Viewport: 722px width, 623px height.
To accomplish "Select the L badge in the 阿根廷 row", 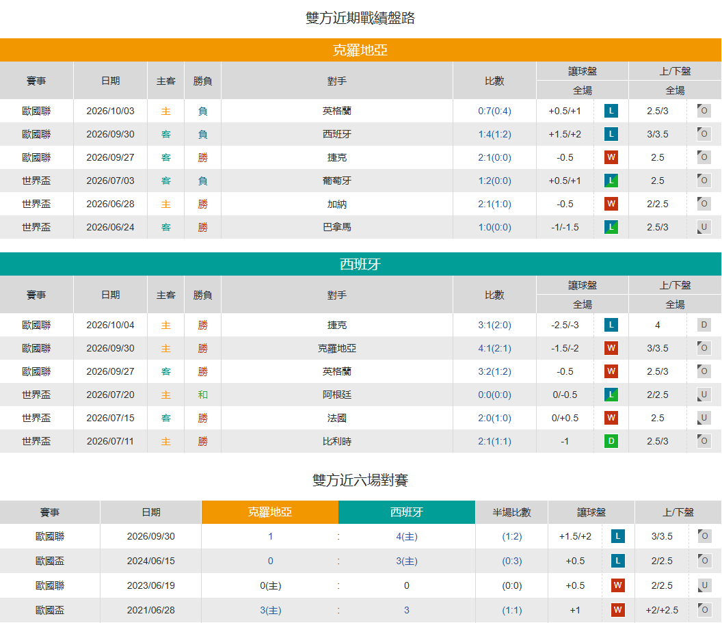I will click(611, 395).
